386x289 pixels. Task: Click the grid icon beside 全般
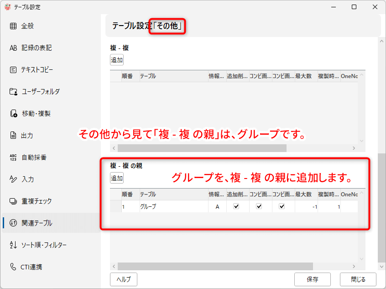[x=13, y=26]
